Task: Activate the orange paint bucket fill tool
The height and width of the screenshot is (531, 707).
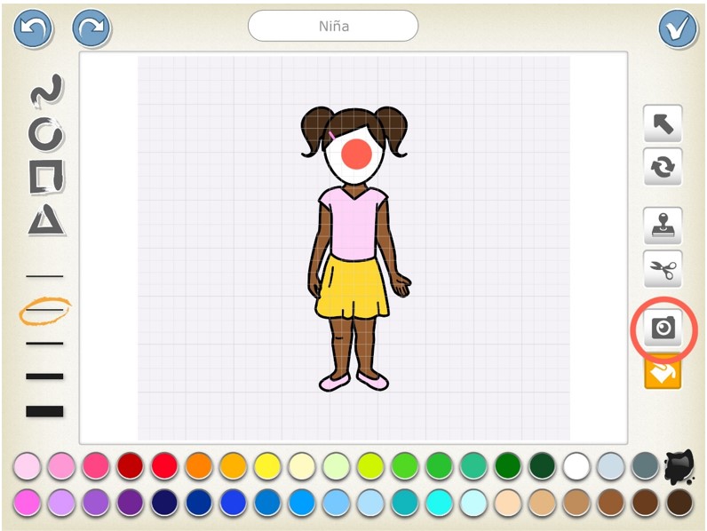Action: (663, 372)
